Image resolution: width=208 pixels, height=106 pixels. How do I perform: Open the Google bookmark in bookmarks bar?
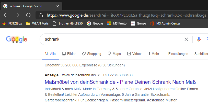95,23
